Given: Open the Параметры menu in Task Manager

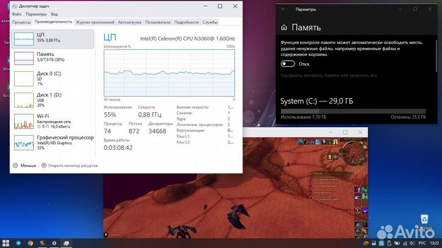Looking at the screenshot, I should point(36,14).
